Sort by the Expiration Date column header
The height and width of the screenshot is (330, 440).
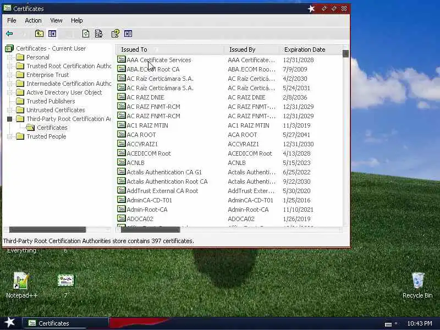[310, 50]
